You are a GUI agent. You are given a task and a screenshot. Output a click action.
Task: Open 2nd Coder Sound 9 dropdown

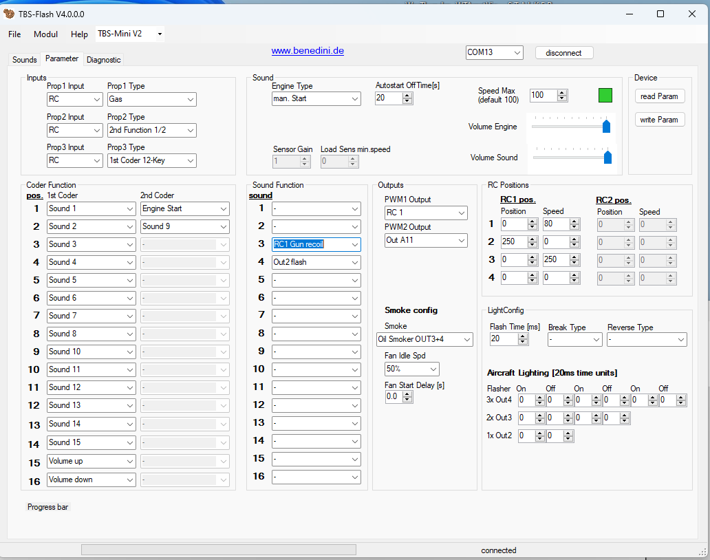pyautogui.click(x=185, y=227)
